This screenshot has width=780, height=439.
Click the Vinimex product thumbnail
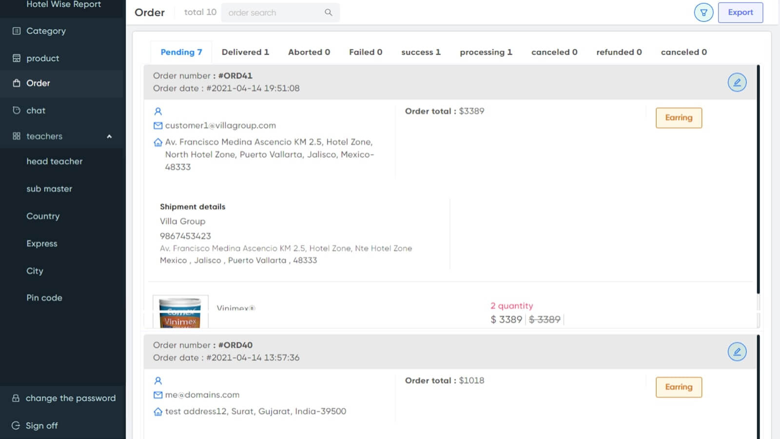[180, 312]
